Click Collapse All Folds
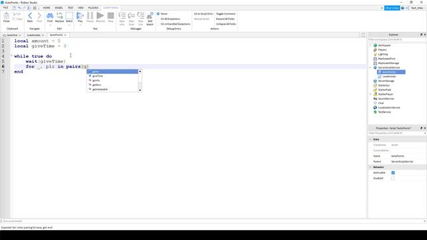This screenshot has width=427, height=240. [226, 24]
